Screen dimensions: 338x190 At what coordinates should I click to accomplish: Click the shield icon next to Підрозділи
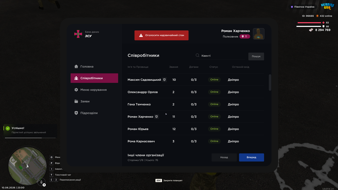click(x=76, y=113)
